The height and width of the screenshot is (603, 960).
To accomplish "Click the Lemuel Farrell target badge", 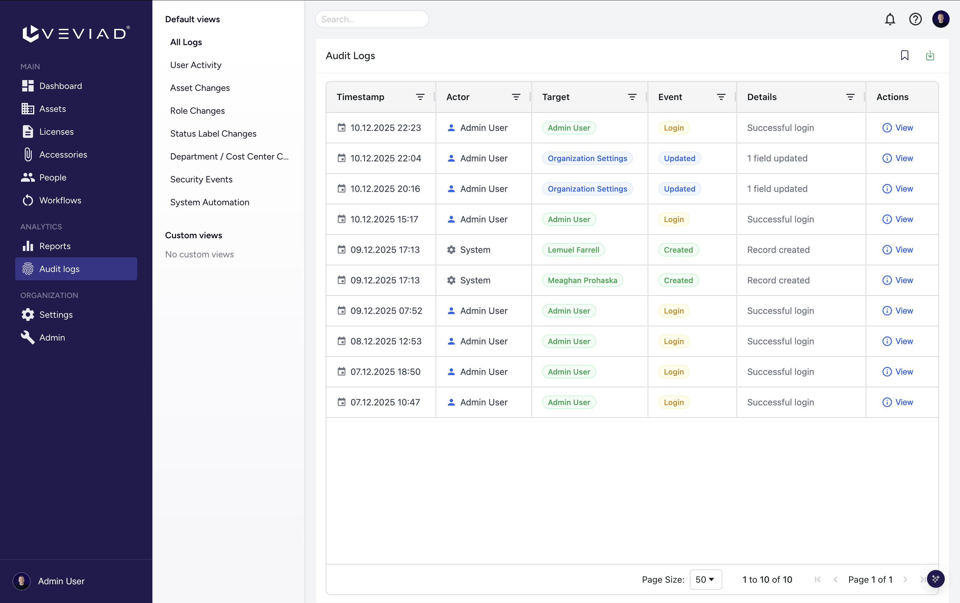I will click(573, 250).
